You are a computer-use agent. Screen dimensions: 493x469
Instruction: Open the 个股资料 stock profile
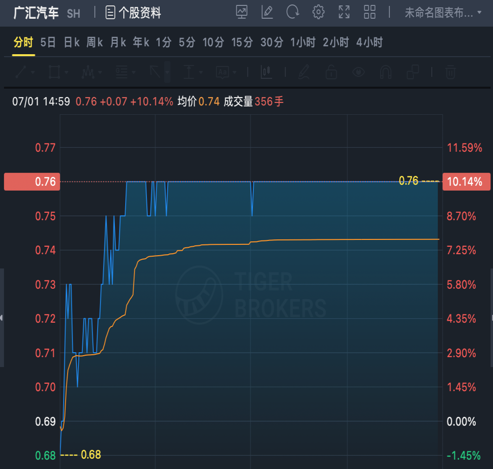tap(133, 13)
